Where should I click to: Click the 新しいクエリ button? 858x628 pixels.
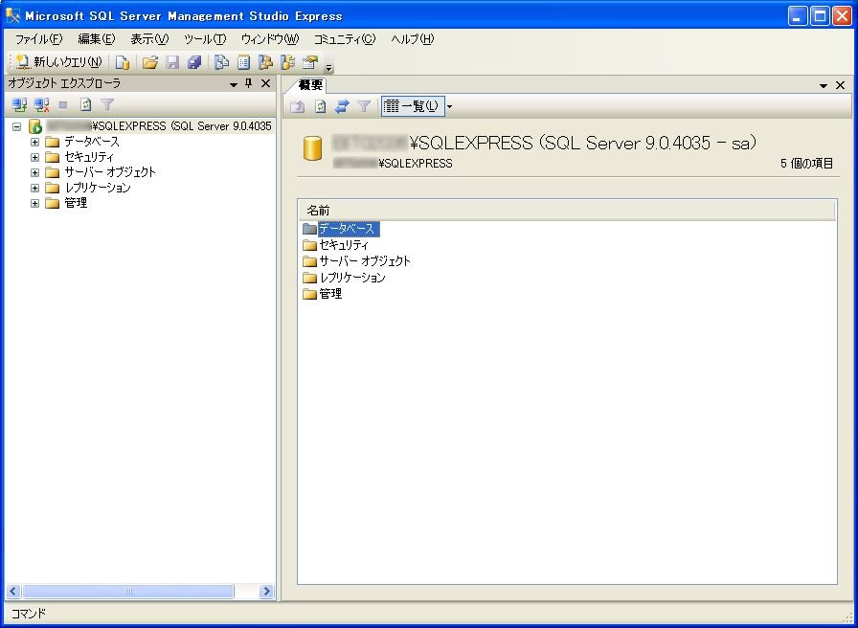click(x=59, y=62)
